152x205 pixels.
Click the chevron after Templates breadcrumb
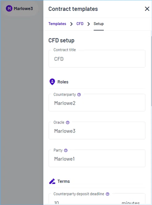(72, 24)
